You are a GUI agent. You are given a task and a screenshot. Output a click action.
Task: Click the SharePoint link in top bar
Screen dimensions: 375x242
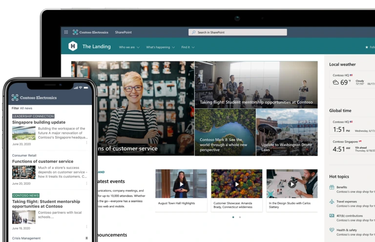[123, 32]
